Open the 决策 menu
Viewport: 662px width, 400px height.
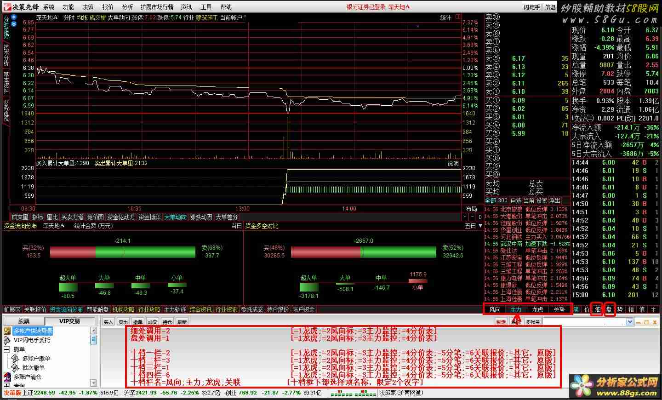click(88, 7)
